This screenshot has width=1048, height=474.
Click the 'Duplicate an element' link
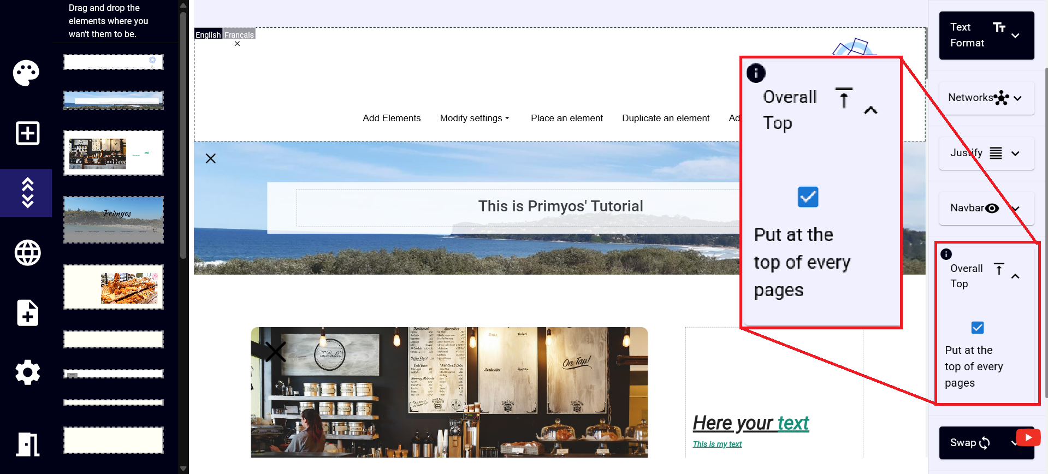(x=665, y=118)
